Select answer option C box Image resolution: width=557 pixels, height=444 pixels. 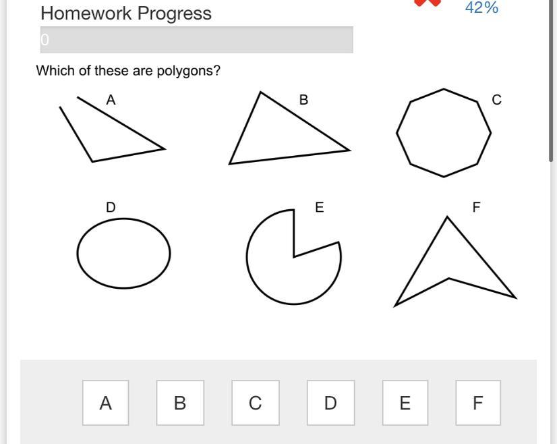[x=255, y=403]
